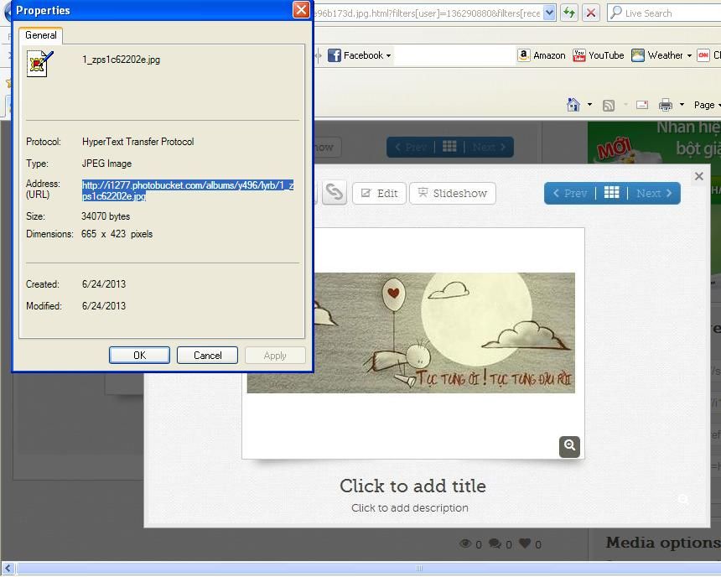Click the Live Search magnifier icon
The image size is (721, 577).
(615, 13)
